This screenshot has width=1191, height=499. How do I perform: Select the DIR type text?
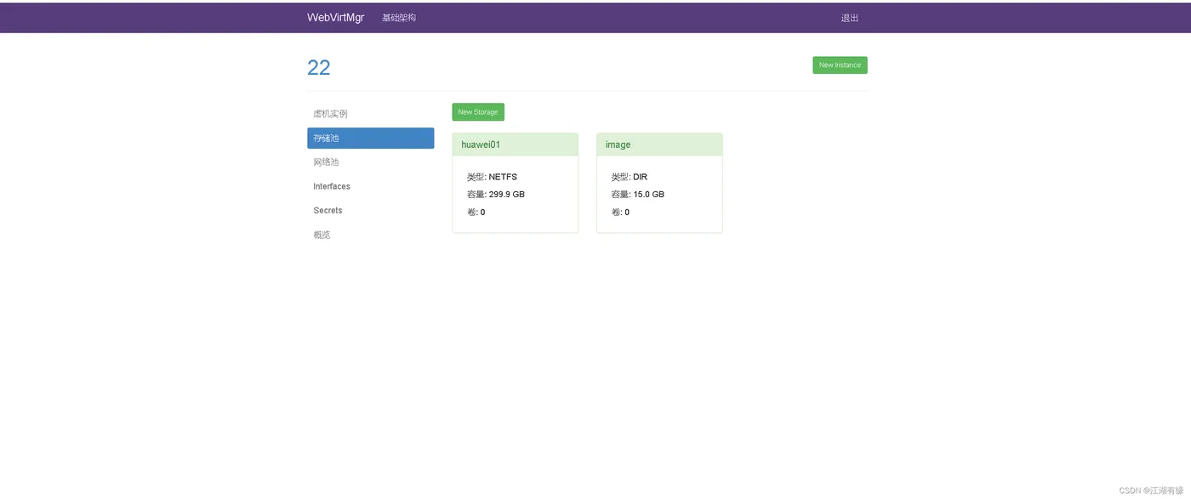[641, 177]
